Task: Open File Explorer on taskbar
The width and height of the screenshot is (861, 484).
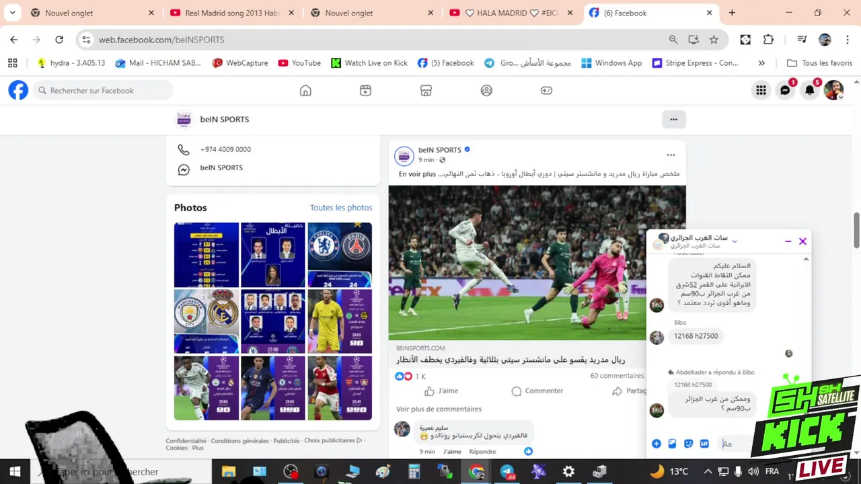Action: [229, 472]
